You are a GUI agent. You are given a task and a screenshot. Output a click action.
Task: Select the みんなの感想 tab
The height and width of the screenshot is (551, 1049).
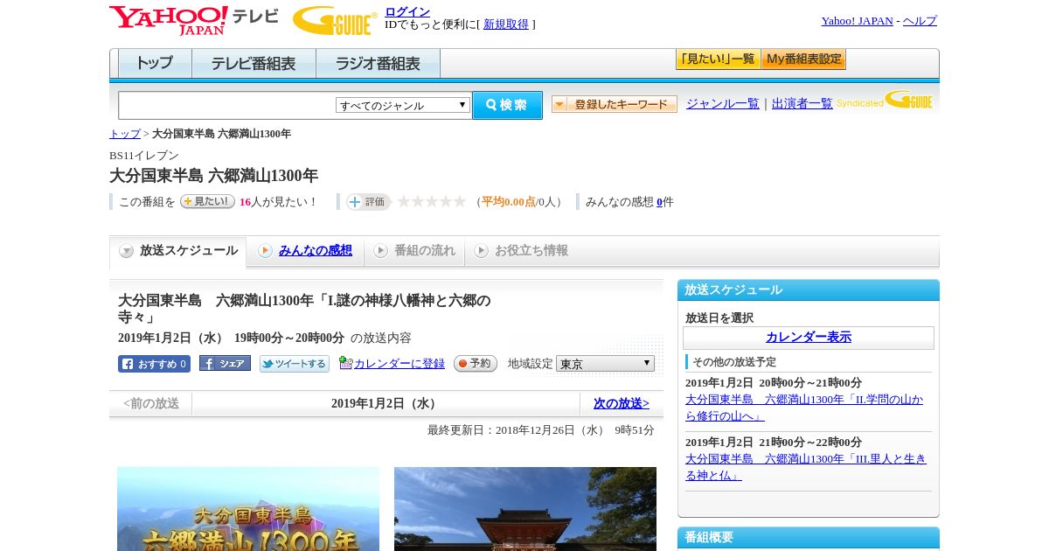pyautogui.click(x=305, y=251)
